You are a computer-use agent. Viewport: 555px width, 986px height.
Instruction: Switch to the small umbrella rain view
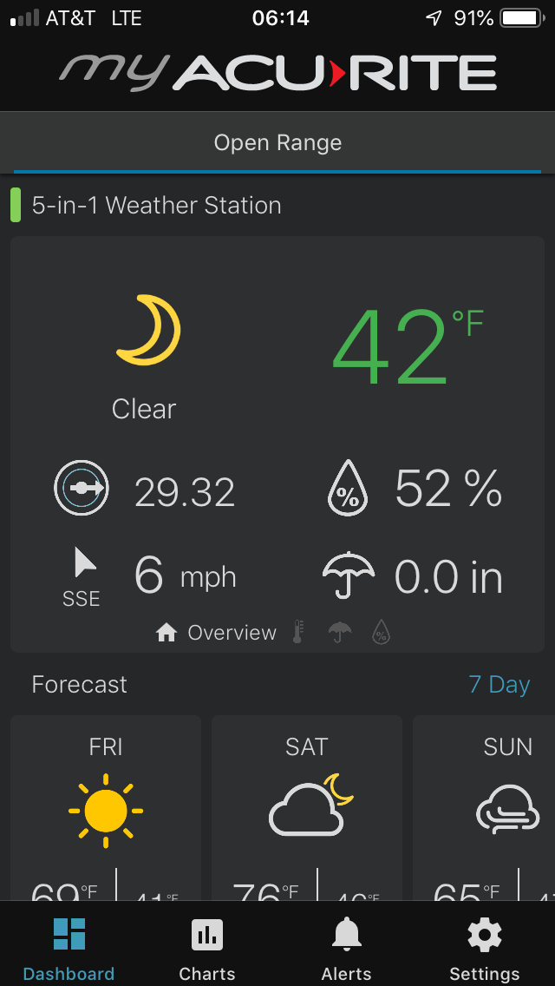point(339,632)
